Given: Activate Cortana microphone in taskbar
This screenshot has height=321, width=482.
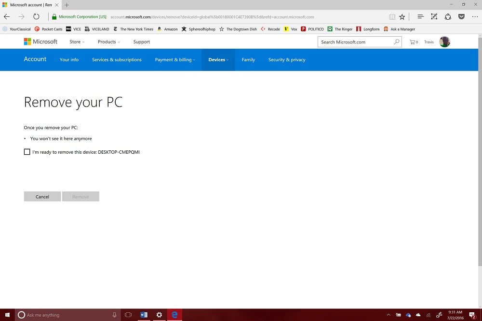Looking at the screenshot, I should [x=114, y=314].
